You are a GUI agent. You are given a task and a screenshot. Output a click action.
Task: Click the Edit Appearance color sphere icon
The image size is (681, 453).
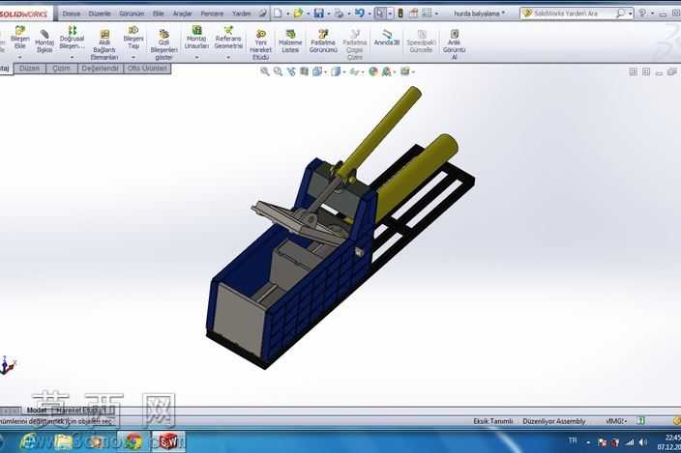point(373,71)
